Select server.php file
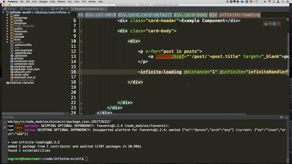292x164 pixels. (x=21, y=75)
